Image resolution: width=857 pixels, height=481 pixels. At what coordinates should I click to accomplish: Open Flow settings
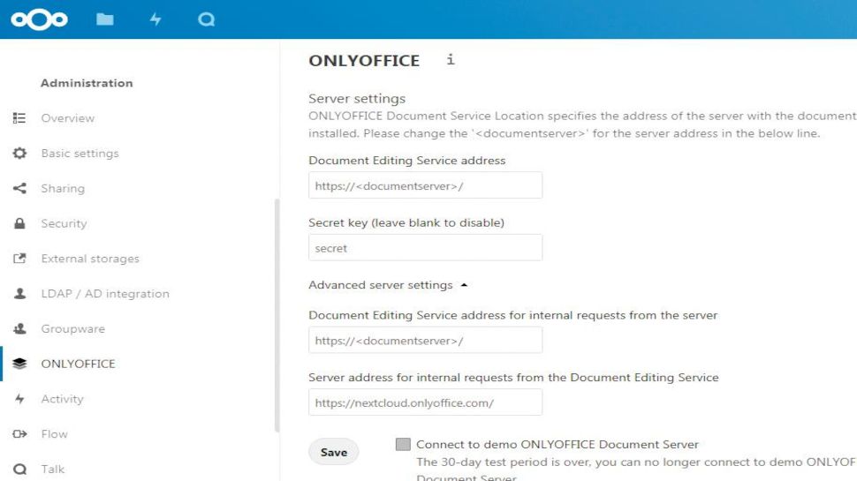pos(54,434)
